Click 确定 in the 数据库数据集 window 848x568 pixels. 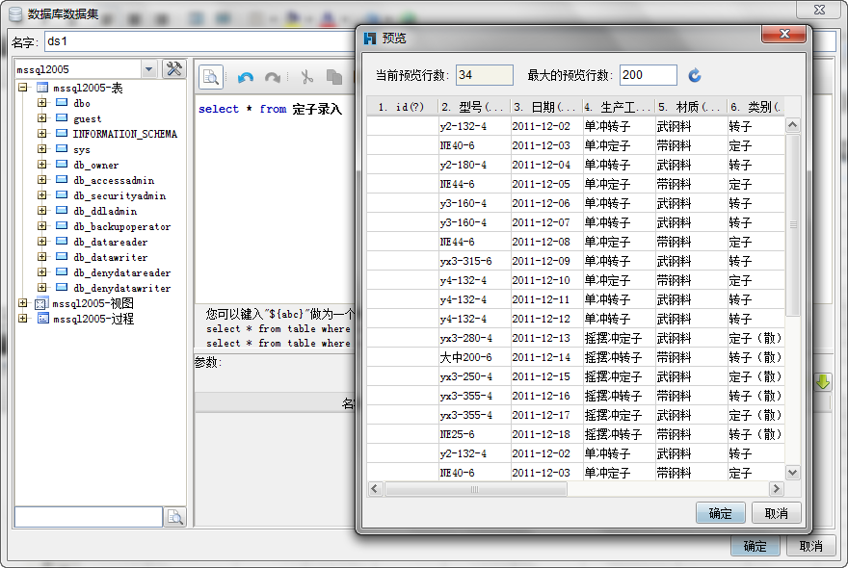coord(755,546)
